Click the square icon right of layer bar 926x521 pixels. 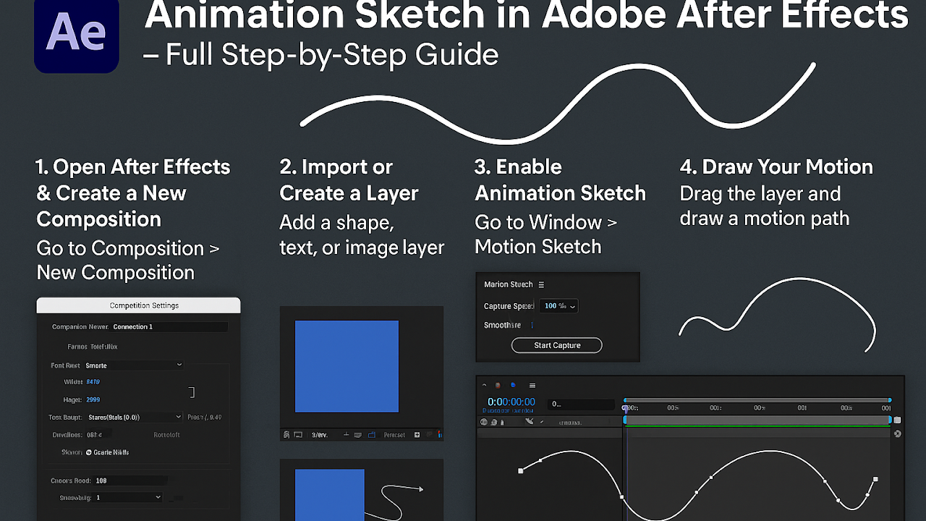tap(897, 420)
